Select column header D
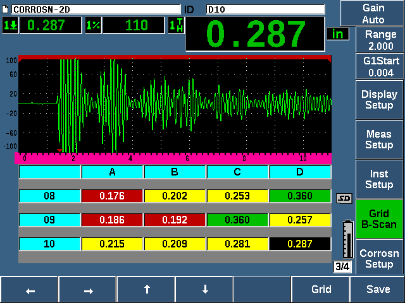The image size is (405, 303). [300, 172]
